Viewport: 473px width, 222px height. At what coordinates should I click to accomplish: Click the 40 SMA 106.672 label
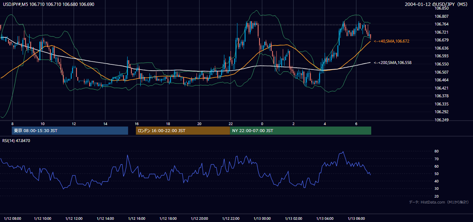point(392,41)
